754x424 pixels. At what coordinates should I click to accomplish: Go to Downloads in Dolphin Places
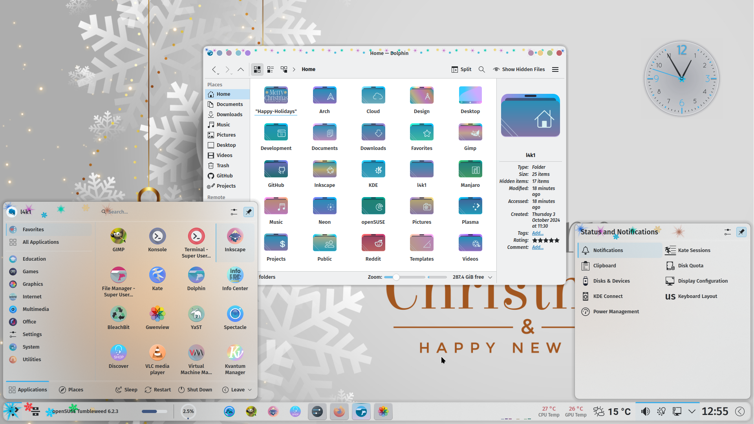pos(227,115)
